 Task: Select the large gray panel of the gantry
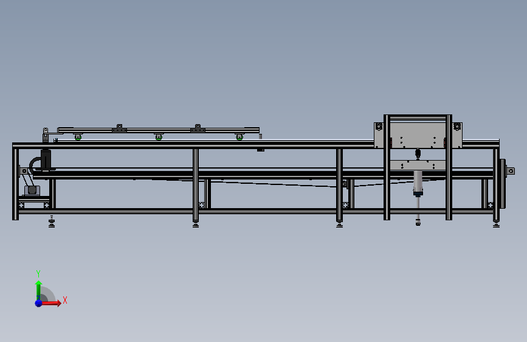[418, 135]
